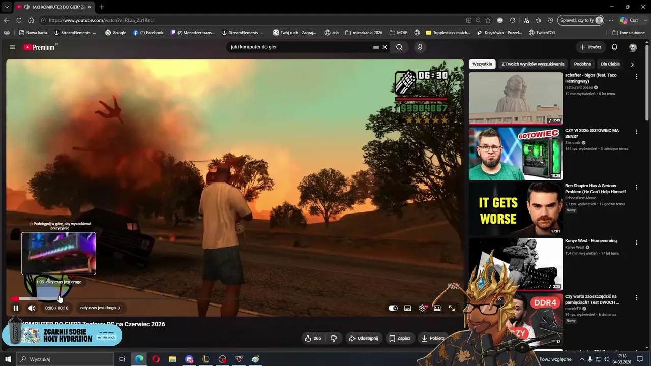Show more filter chips with the right arrow
651x366 pixels.
(x=632, y=65)
